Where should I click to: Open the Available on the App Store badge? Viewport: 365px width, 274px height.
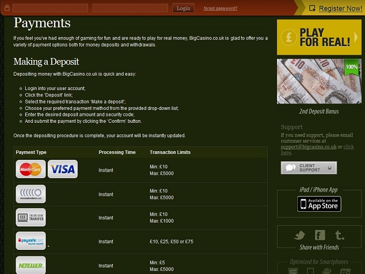(x=319, y=204)
